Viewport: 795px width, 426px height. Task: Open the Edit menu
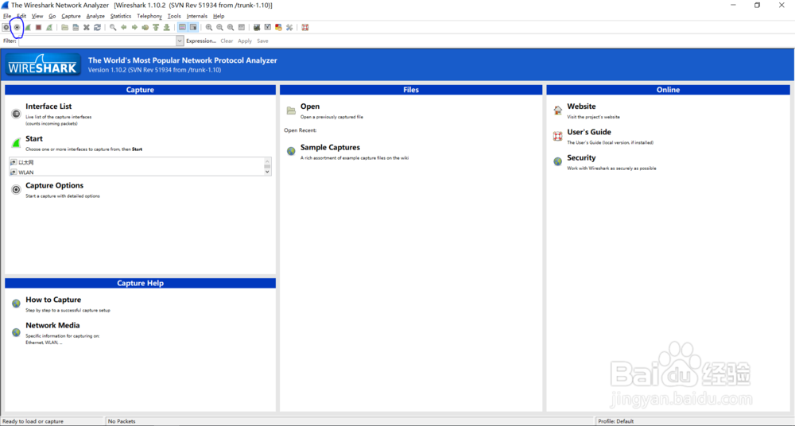click(x=21, y=16)
